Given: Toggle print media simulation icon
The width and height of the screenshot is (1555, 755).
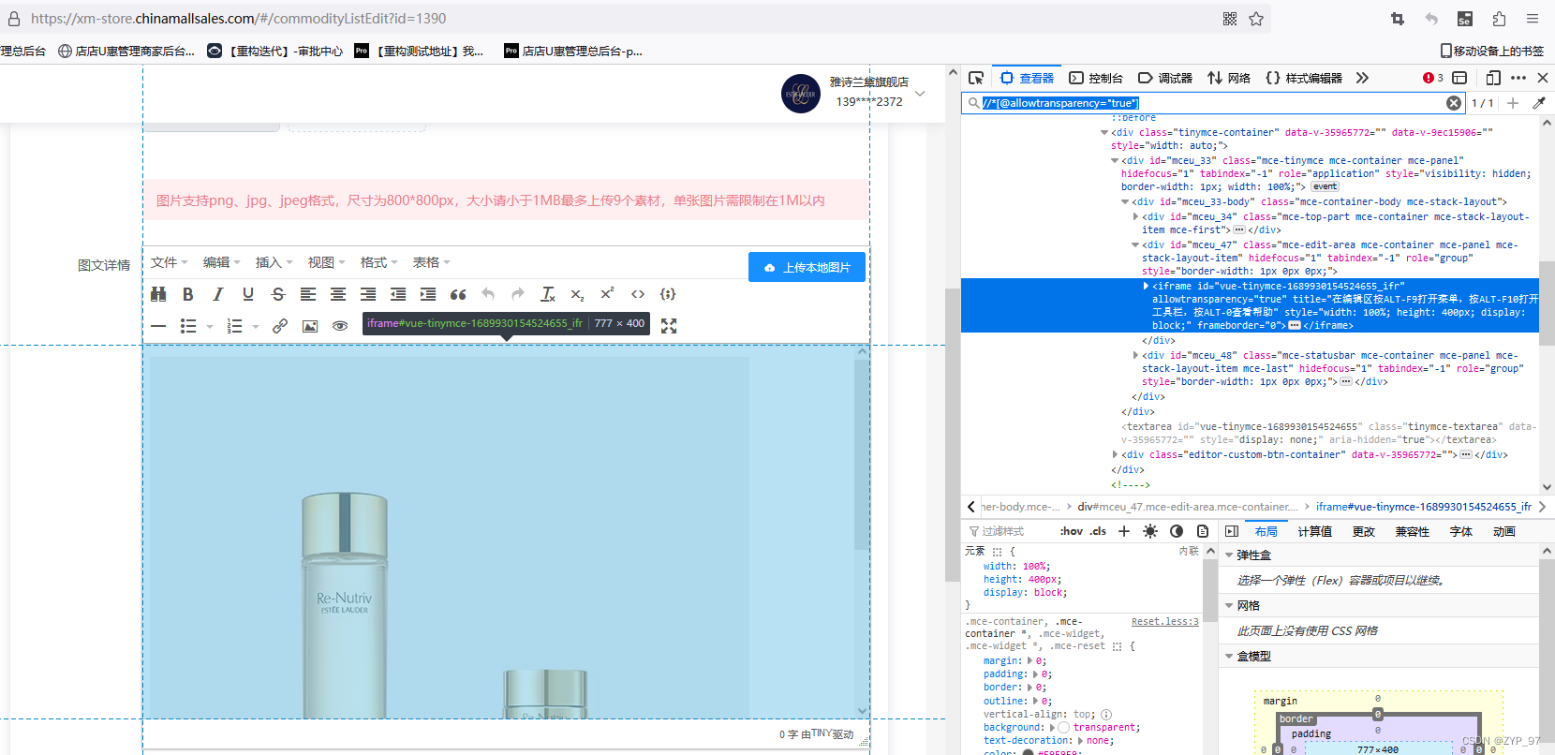Looking at the screenshot, I should pos(1203,531).
